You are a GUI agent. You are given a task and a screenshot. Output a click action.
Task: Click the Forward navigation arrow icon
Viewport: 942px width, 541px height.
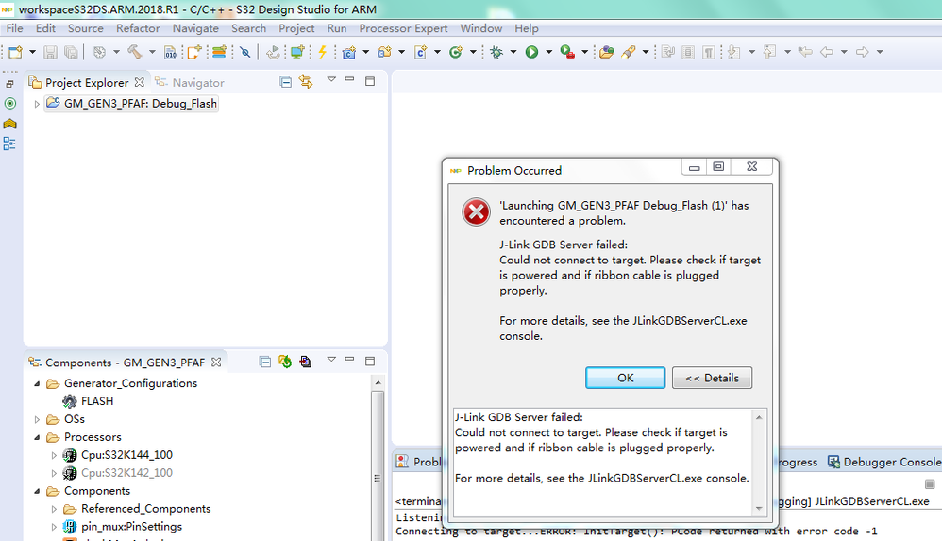pos(863,52)
